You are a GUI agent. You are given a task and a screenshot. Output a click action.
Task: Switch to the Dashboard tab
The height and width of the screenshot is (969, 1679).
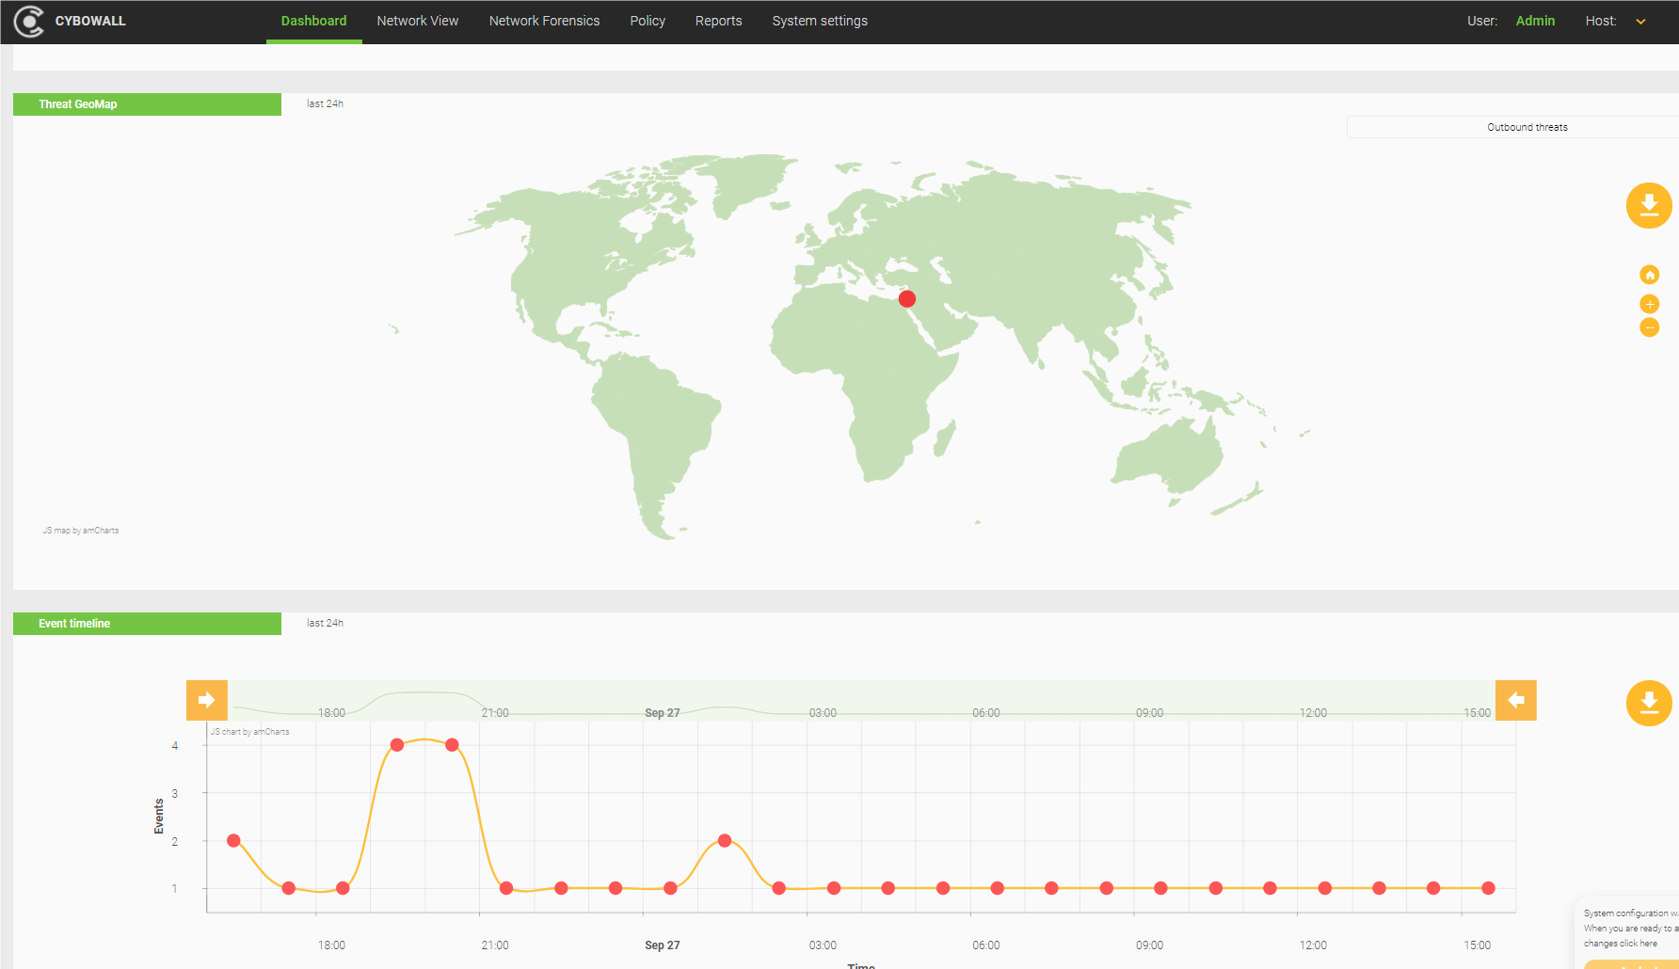coord(313,21)
